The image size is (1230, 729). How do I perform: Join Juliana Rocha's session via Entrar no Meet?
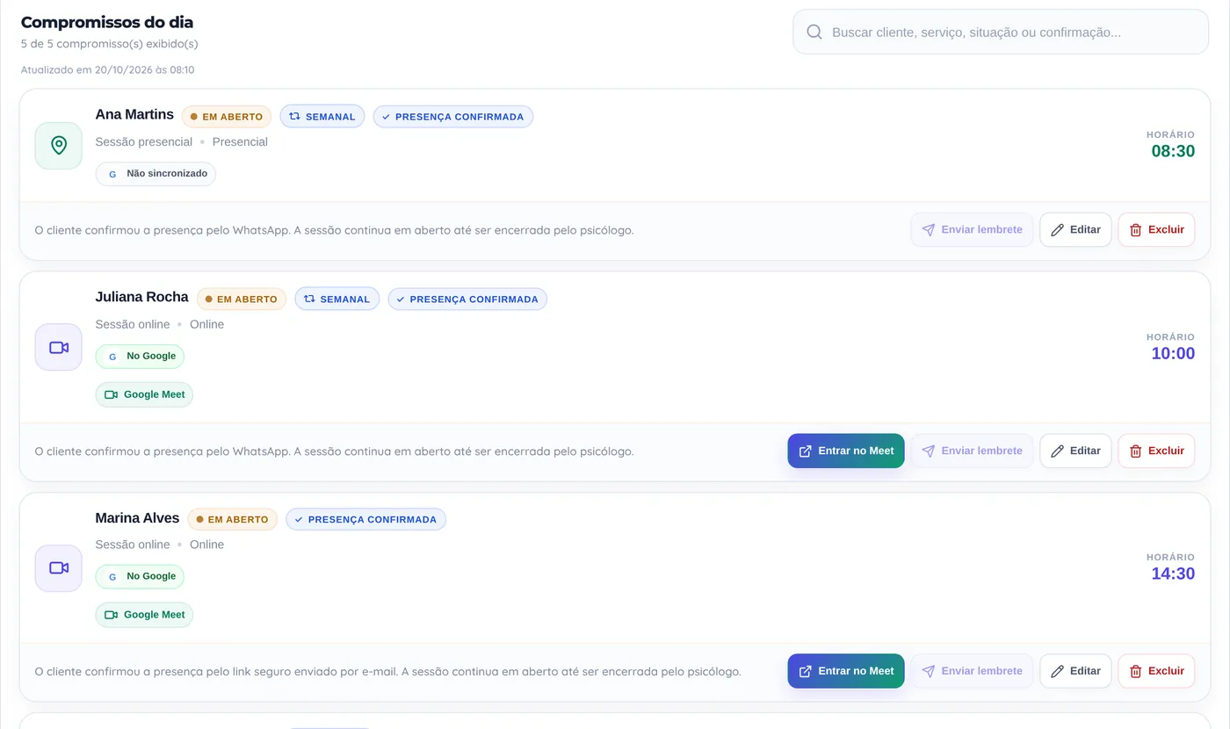click(846, 451)
